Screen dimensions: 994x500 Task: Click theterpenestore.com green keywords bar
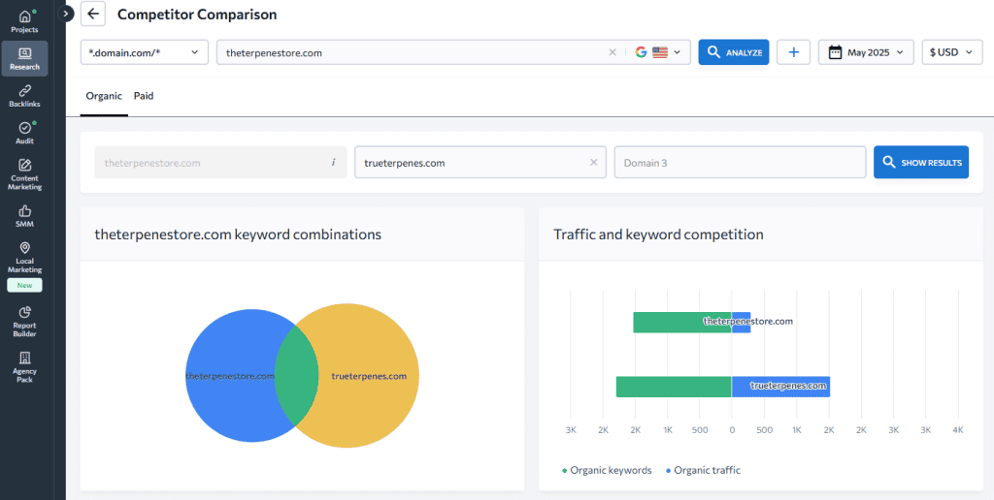[x=682, y=322]
